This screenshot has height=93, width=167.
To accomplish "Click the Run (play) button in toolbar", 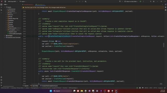I will pyautogui.click(x=76, y=2).
